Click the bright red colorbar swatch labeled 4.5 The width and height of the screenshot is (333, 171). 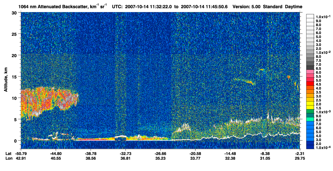coord(310,84)
